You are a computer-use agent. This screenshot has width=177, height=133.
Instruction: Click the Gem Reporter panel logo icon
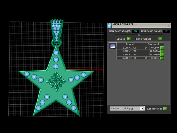pyautogui.click(x=109, y=25)
